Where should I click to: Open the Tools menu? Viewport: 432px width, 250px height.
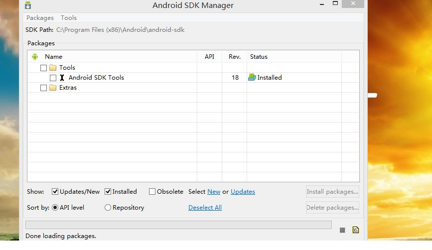click(69, 18)
